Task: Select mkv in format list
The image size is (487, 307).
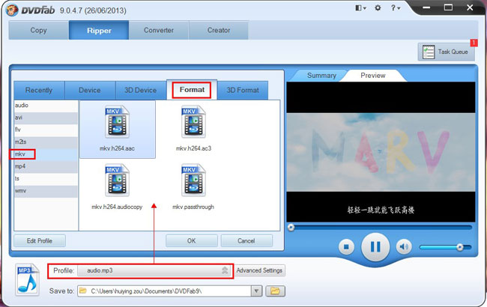Action: (x=46, y=154)
